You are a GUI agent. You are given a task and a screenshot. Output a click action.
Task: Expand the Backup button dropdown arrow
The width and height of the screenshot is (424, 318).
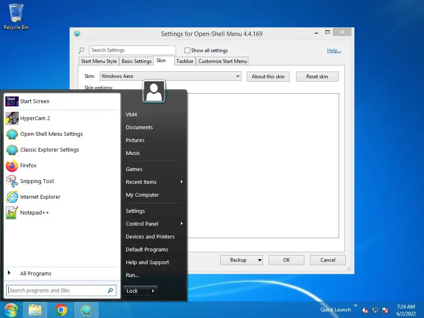(x=260, y=260)
